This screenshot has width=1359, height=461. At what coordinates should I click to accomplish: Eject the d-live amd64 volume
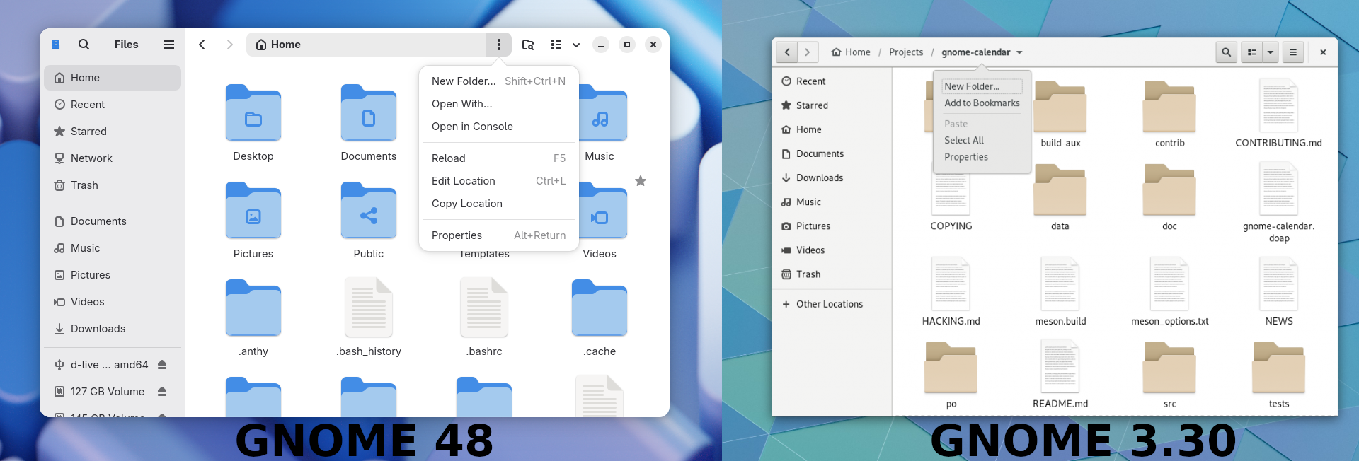tap(162, 365)
